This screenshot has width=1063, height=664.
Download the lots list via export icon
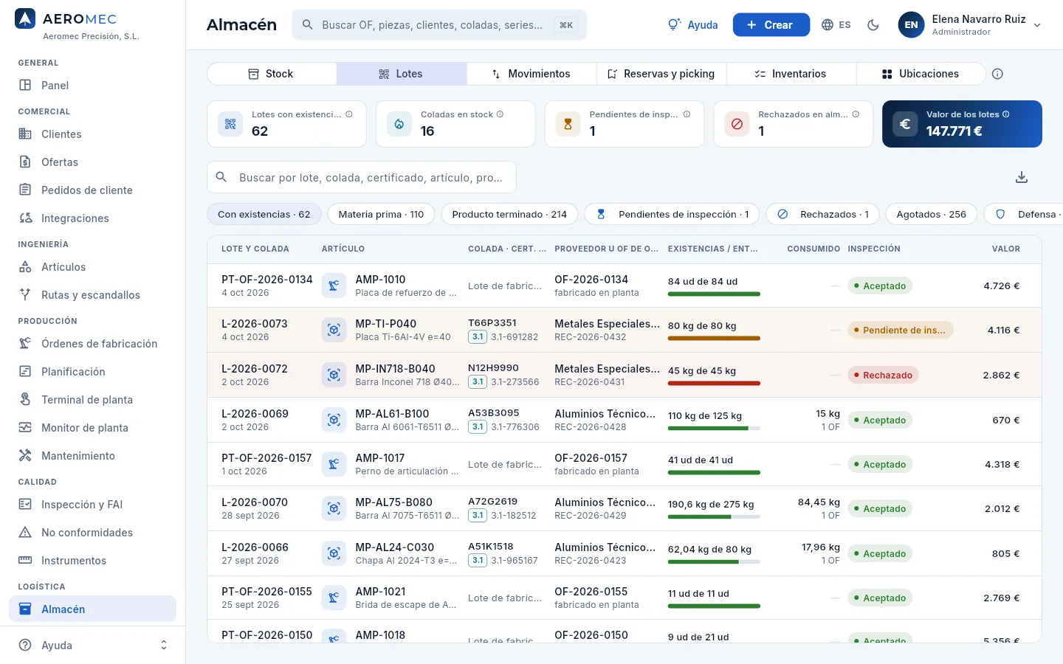(x=1022, y=177)
